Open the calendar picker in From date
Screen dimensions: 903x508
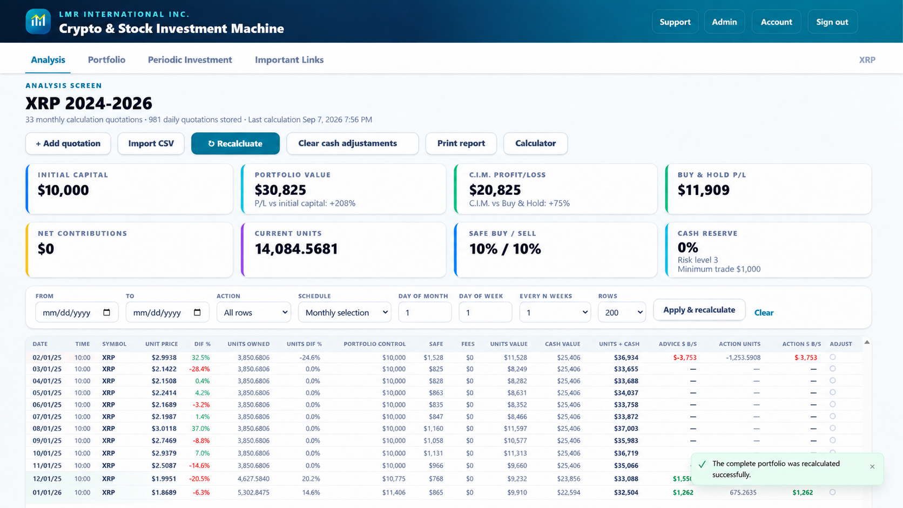click(x=106, y=313)
